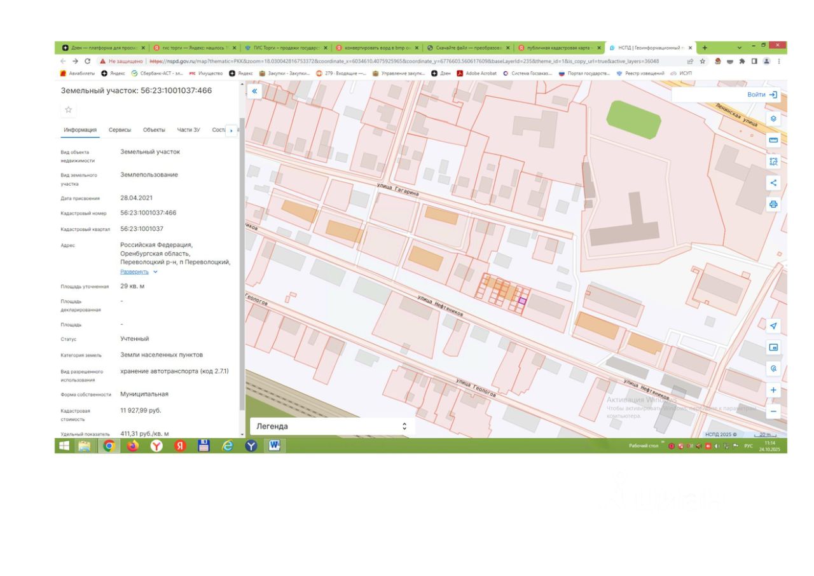Open the map layers panel
Image resolution: width=814 pixels, height=576 pixels.
coord(773,119)
